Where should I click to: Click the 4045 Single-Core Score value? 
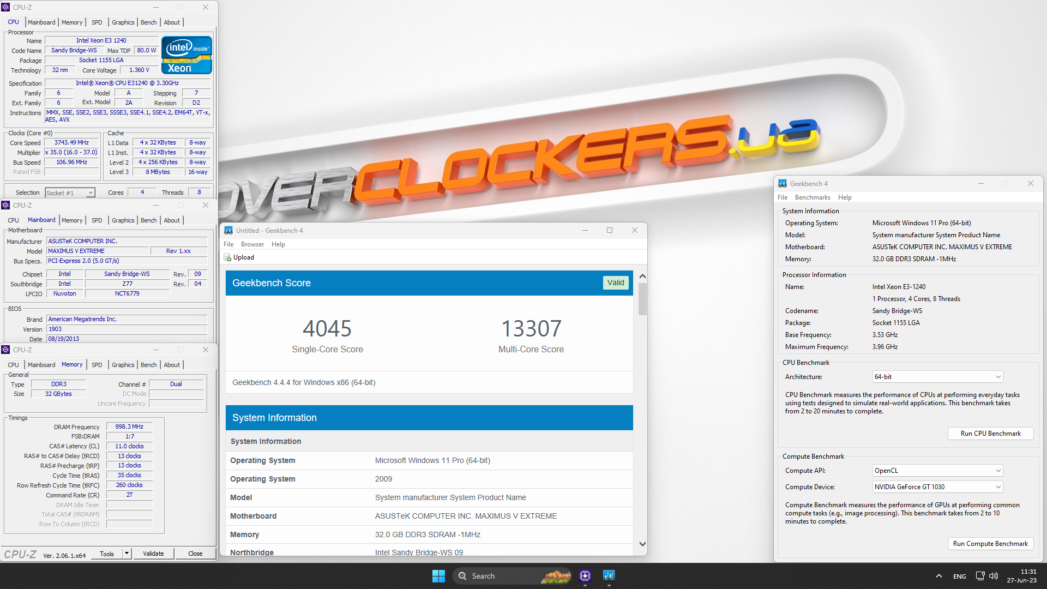coord(327,329)
